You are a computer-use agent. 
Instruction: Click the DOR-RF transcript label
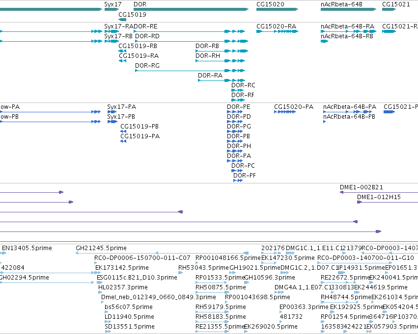click(243, 95)
